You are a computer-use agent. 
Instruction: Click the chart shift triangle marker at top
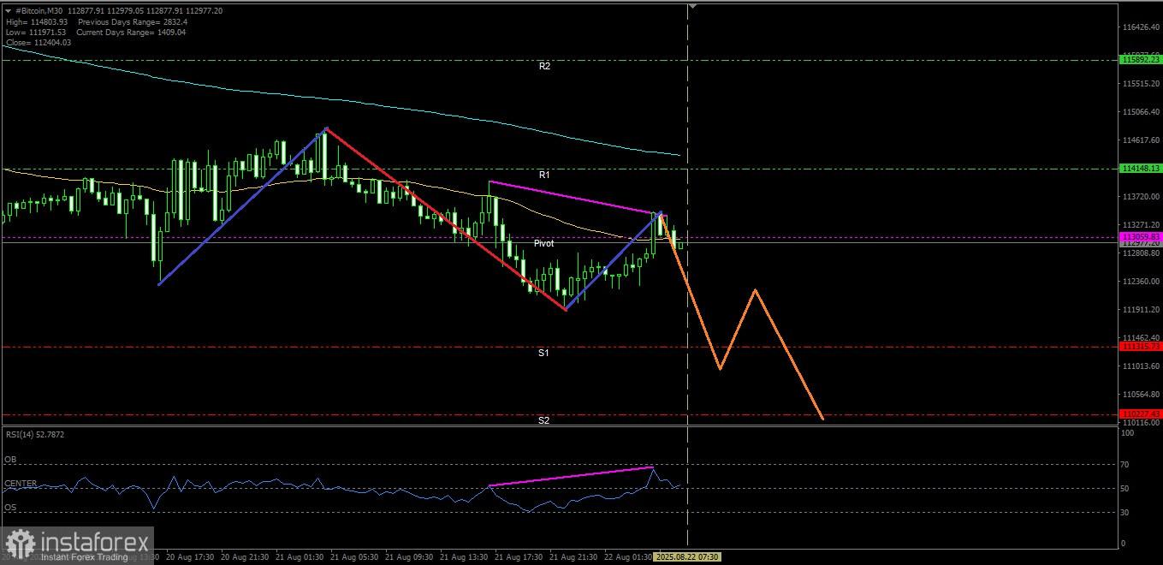click(x=692, y=6)
